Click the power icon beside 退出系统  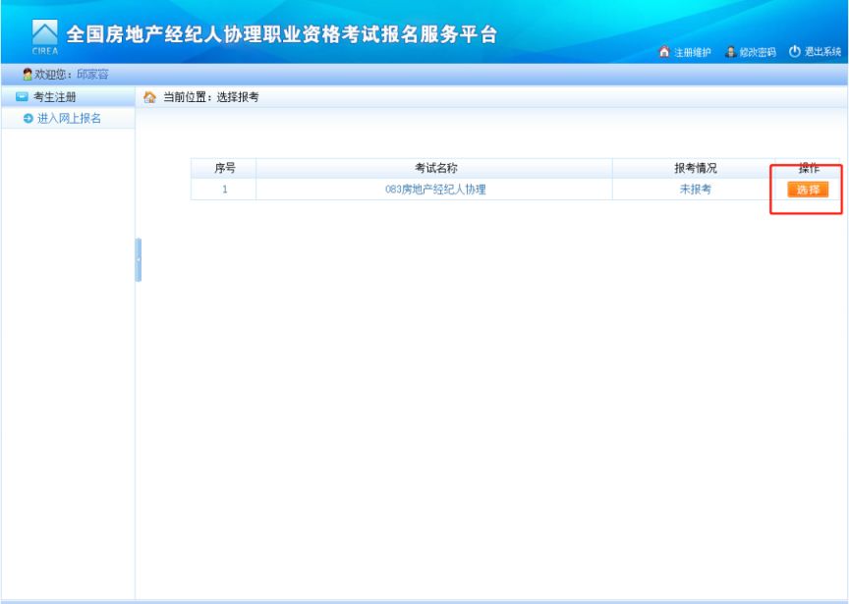[794, 51]
